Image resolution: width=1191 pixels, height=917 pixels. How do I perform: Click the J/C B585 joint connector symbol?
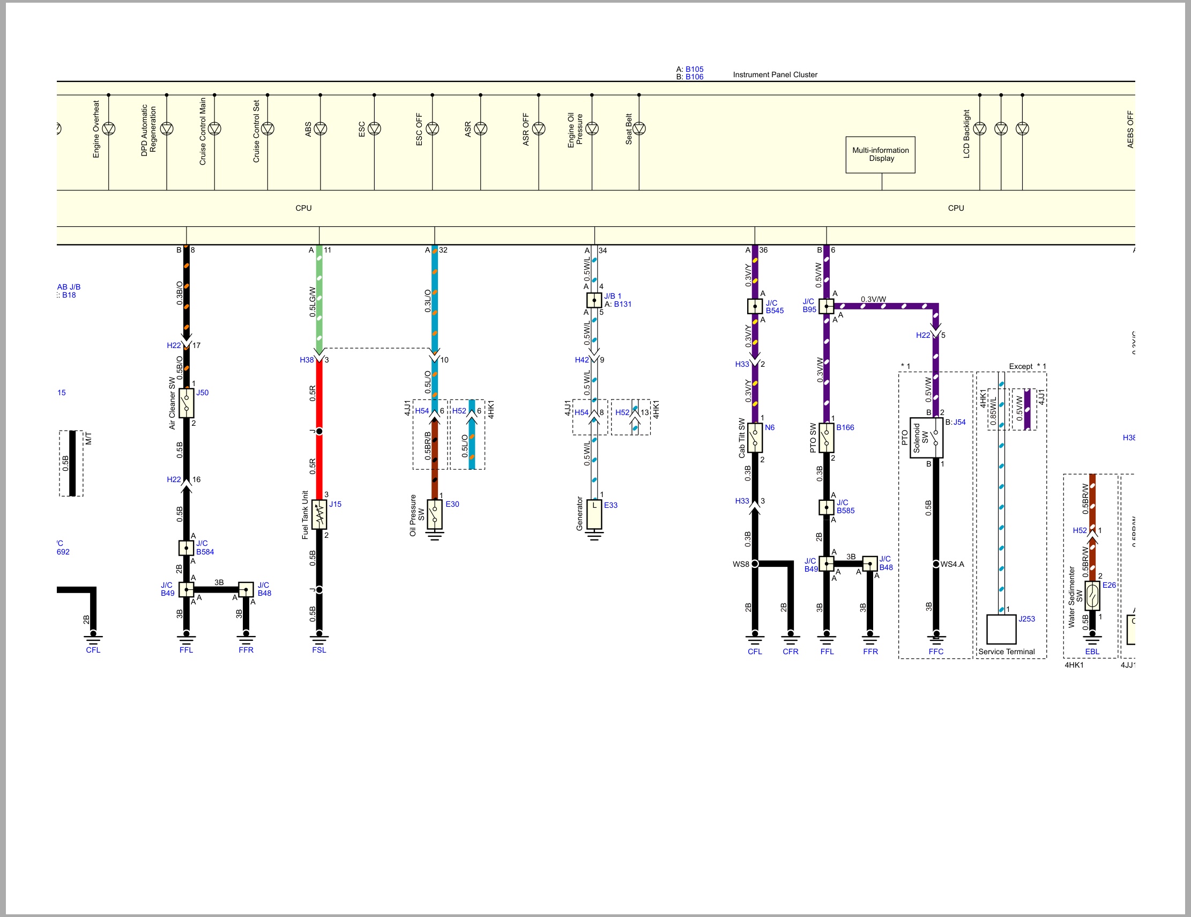pos(827,507)
